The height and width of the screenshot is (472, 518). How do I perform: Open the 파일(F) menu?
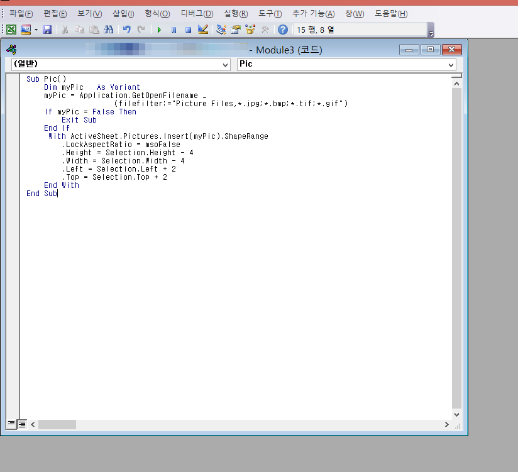(x=21, y=14)
